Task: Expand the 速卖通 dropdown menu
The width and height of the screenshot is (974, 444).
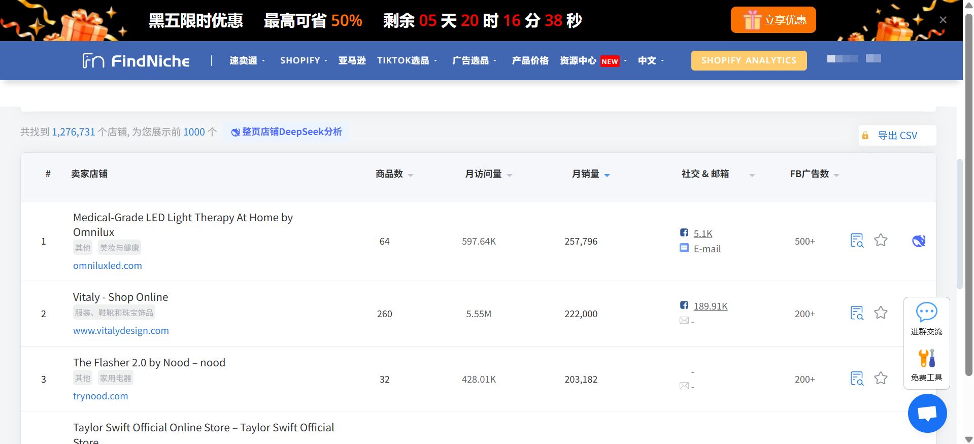Action: pyautogui.click(x=247, y=60)
